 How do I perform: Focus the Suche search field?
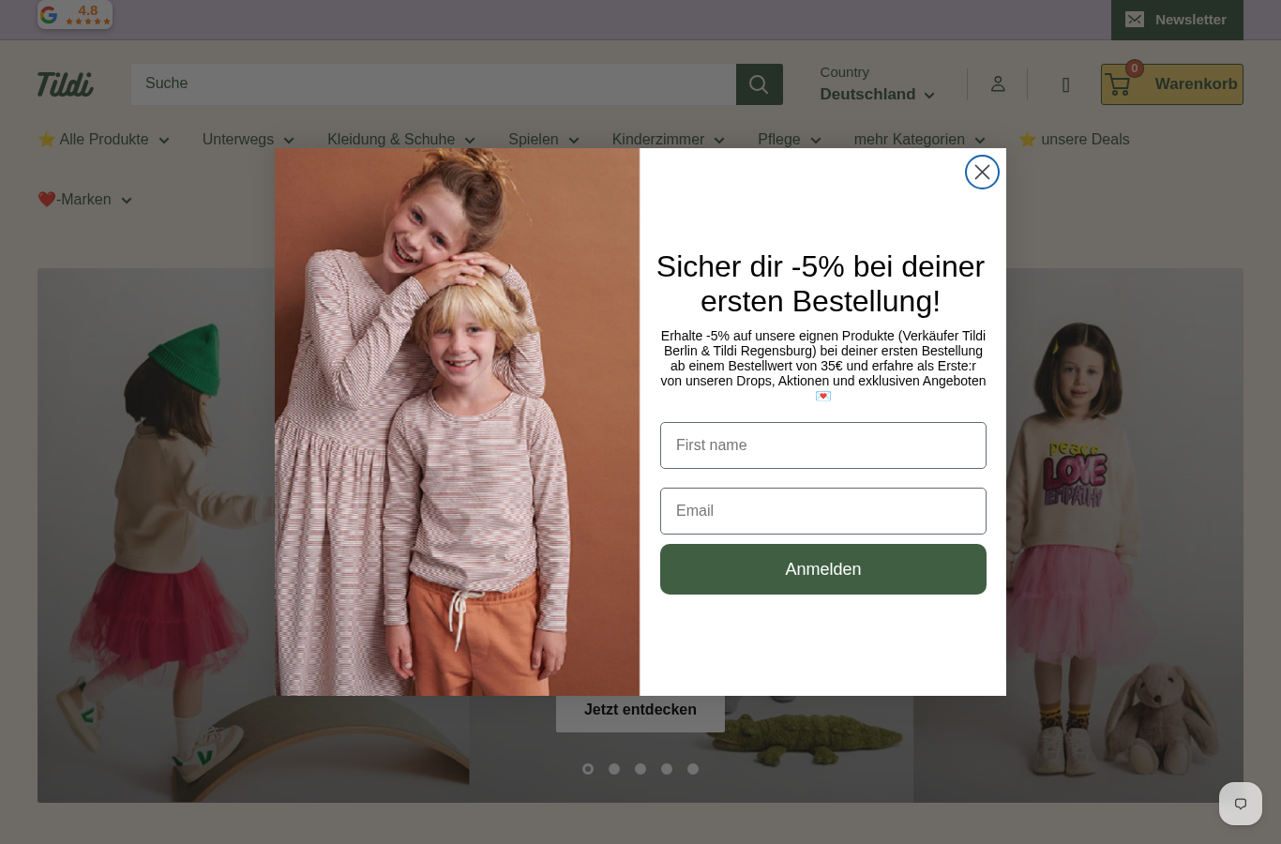click(433, 84)
